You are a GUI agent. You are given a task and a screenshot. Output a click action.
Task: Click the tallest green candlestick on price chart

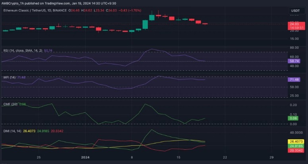pos(145,24)
